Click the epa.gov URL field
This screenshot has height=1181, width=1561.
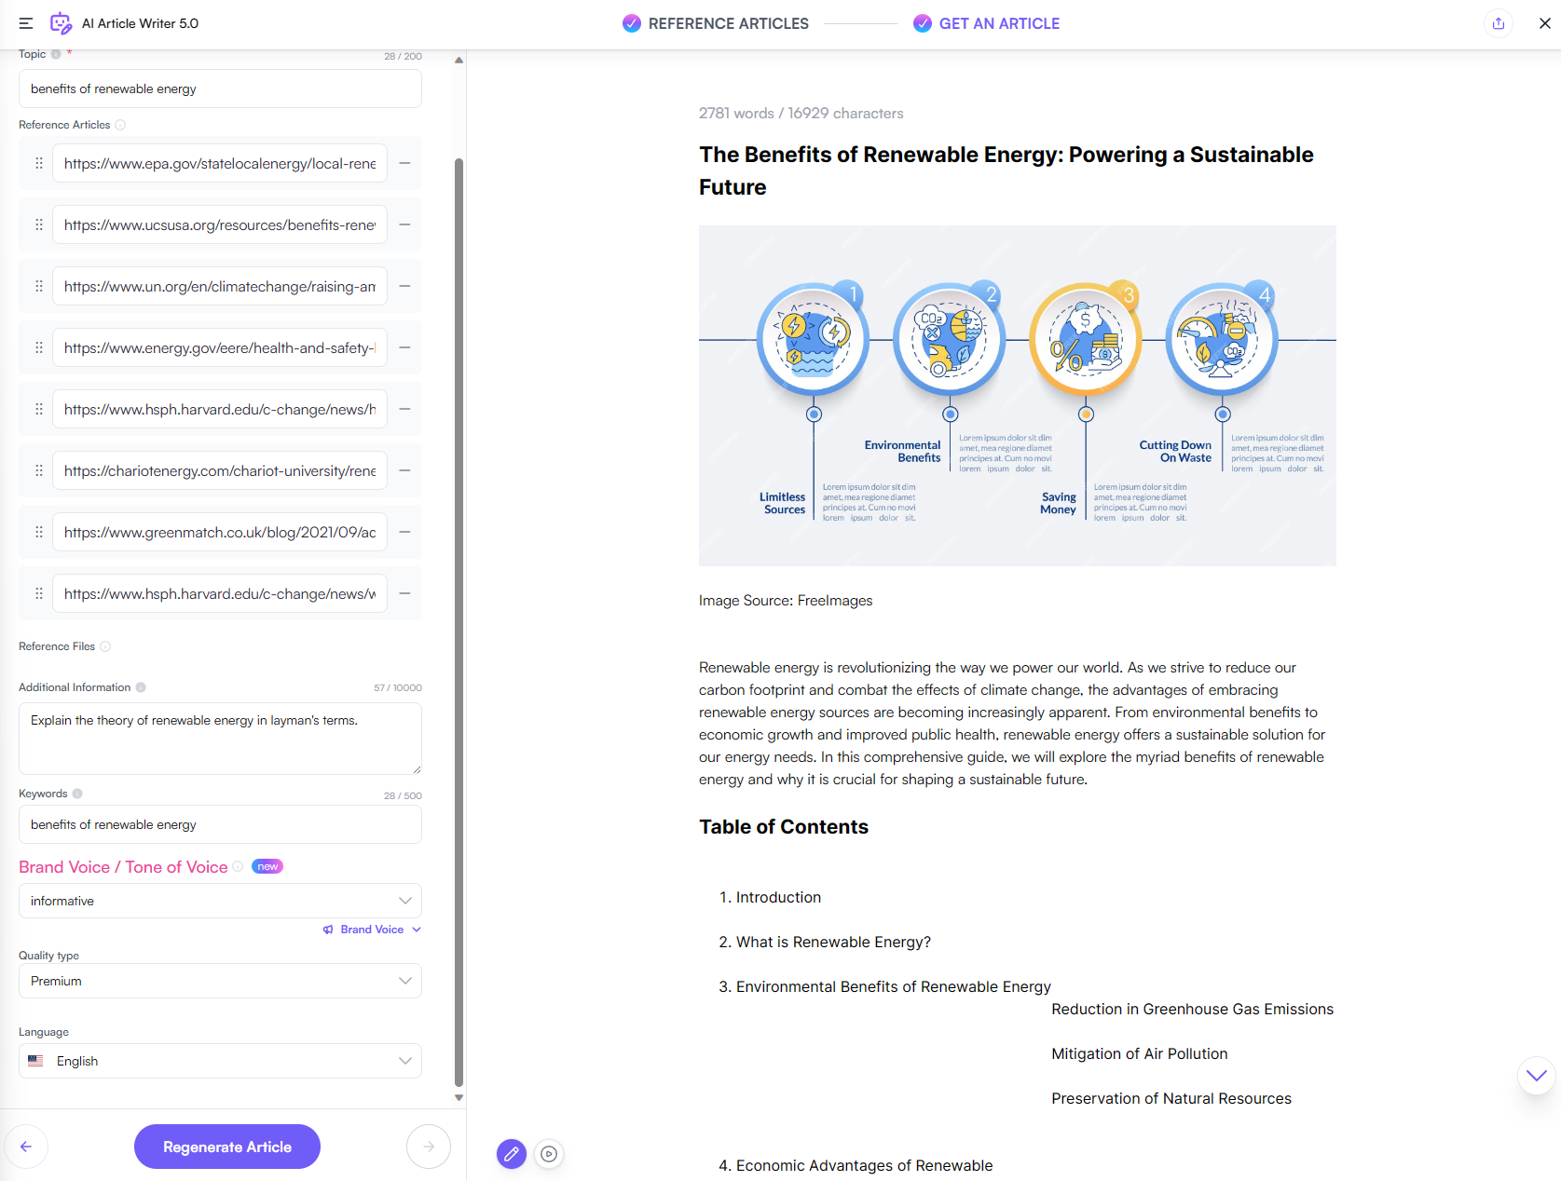220,163
